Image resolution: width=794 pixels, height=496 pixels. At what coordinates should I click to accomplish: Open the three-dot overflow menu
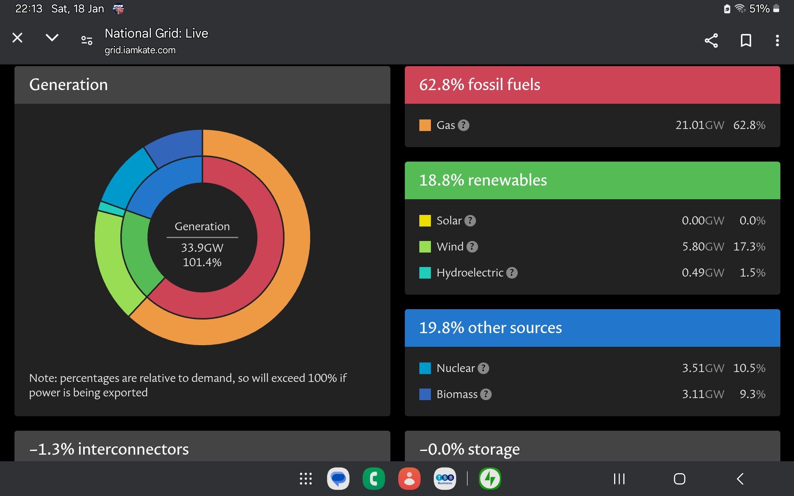[x=777, y=41]
